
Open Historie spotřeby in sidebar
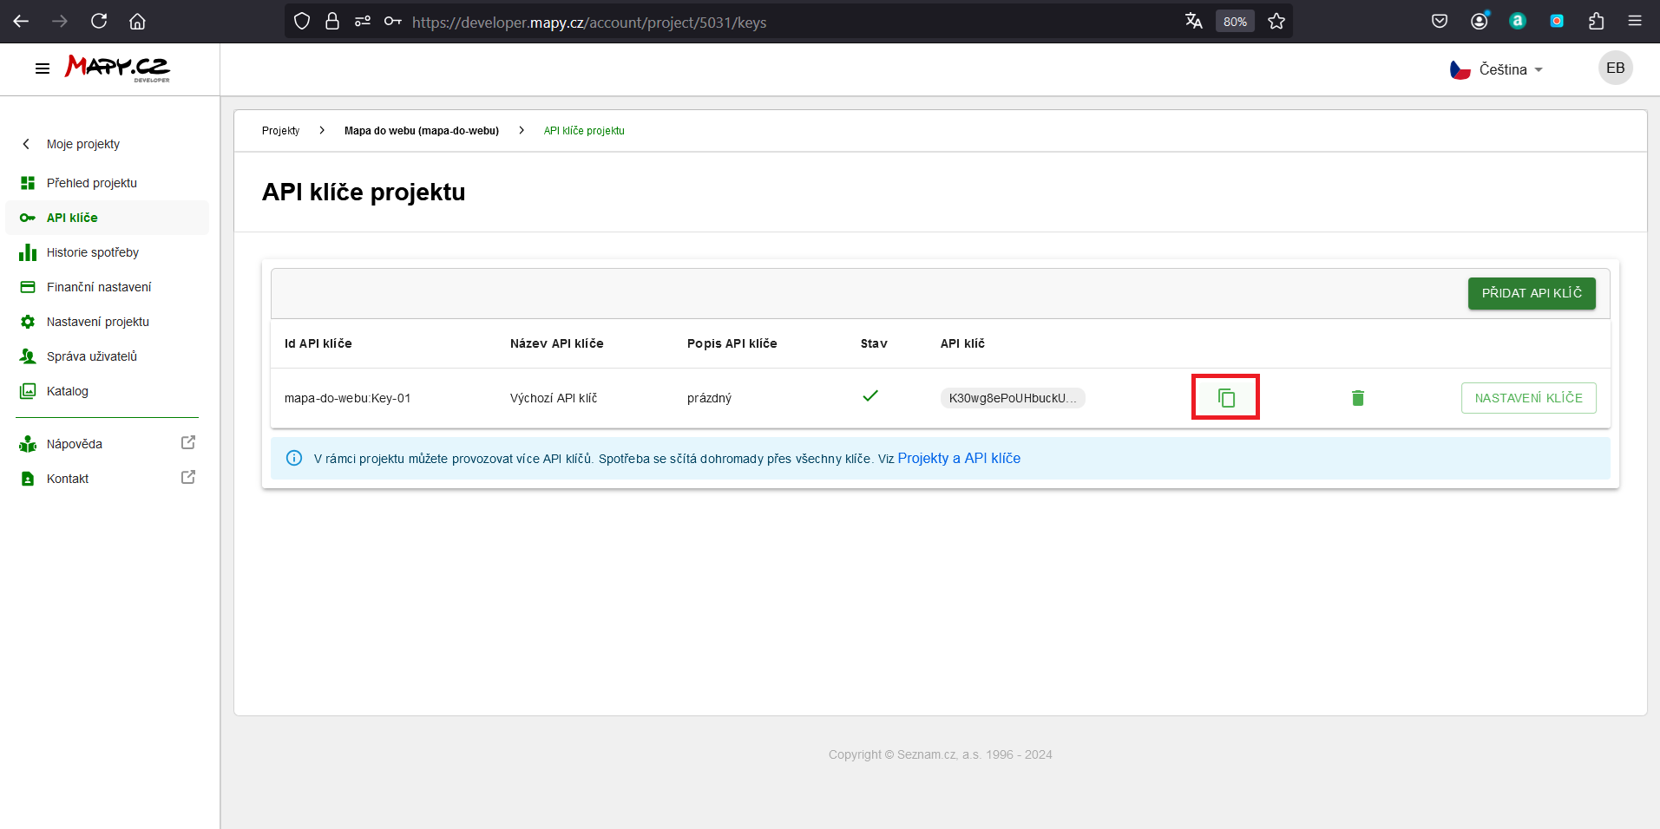pyautogui.click(x=93, y=252)
